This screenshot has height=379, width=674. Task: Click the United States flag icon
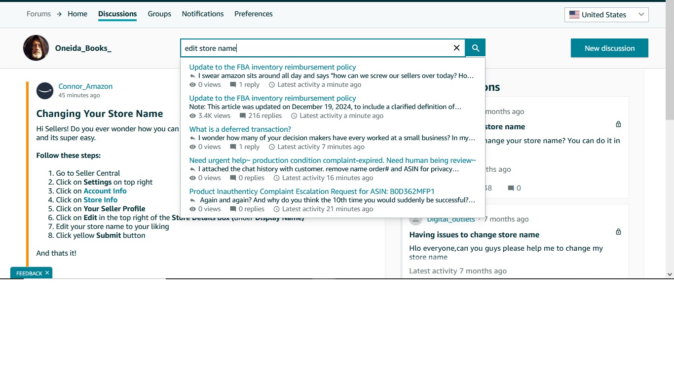(574, 15)
